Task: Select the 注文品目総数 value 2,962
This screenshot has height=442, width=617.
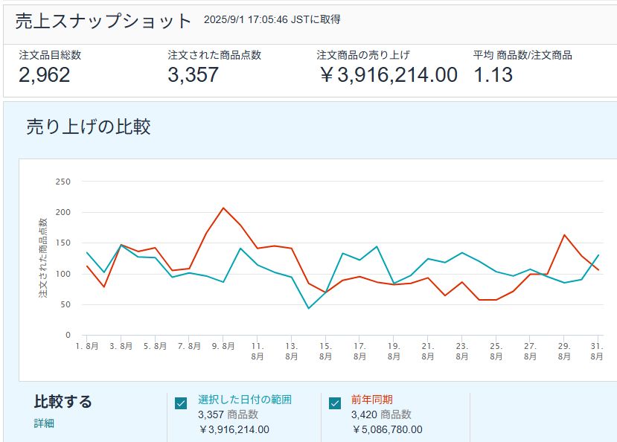Action: [45, 74]
